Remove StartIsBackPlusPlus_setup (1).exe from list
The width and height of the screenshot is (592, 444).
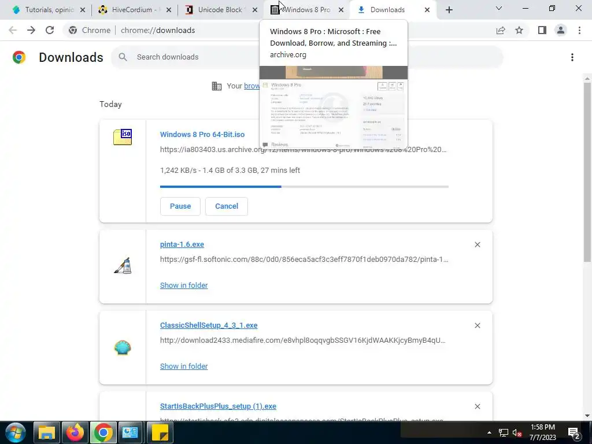pos(477,406)
